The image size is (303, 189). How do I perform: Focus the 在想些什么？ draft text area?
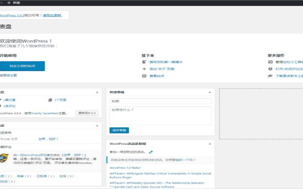click(160, 116)
